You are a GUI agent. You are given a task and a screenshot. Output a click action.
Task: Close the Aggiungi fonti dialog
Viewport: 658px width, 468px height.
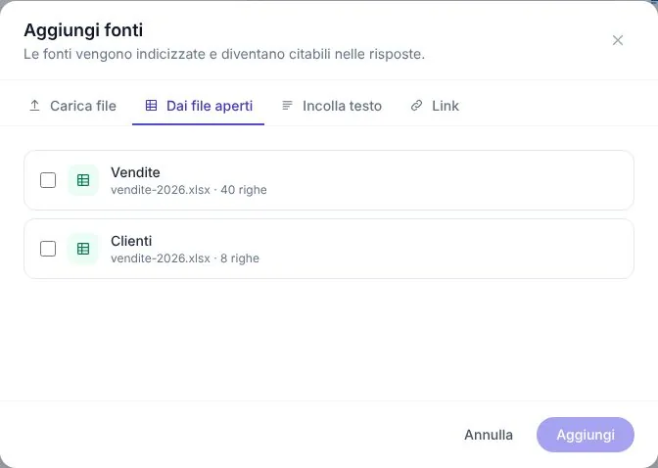coord(617,40)
